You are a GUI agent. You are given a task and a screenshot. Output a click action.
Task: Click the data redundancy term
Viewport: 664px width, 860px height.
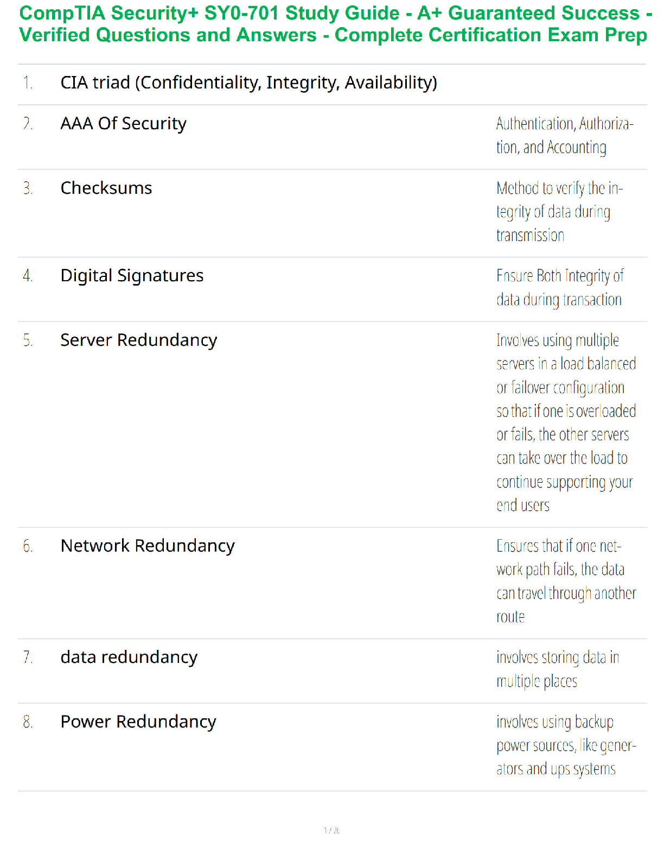(x=129, y=657)
